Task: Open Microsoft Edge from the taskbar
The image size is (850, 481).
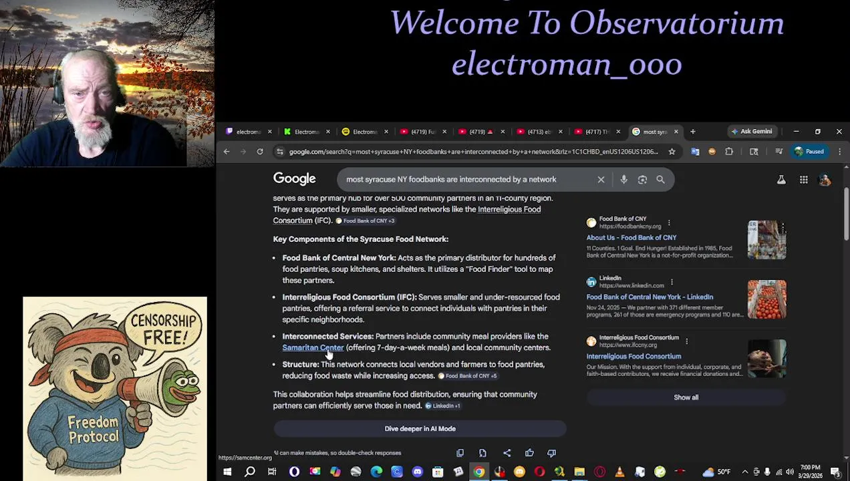Action: coord(376,472)
